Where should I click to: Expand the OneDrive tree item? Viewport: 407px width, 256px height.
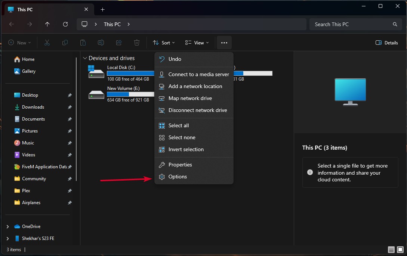[x=8, y=226]
